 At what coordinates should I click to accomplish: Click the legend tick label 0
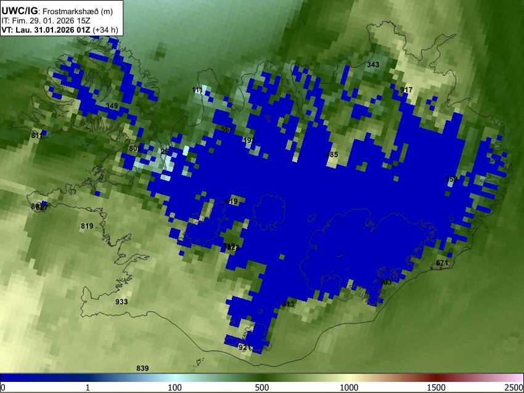pos(3,387)
